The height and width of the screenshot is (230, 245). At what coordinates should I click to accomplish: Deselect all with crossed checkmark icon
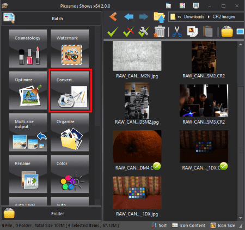coord(128,32)
